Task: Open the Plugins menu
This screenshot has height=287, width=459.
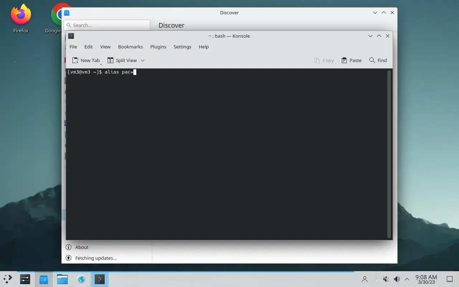Action: click(158, 47)
